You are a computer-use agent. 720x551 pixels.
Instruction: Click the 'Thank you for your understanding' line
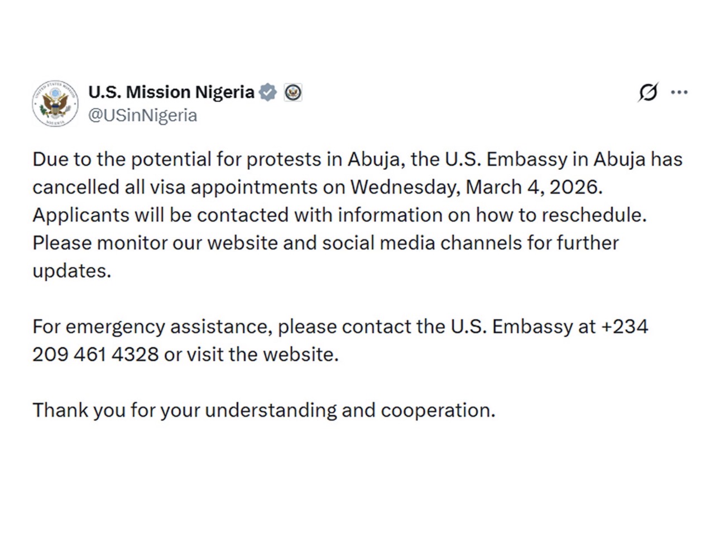[264, 410]
